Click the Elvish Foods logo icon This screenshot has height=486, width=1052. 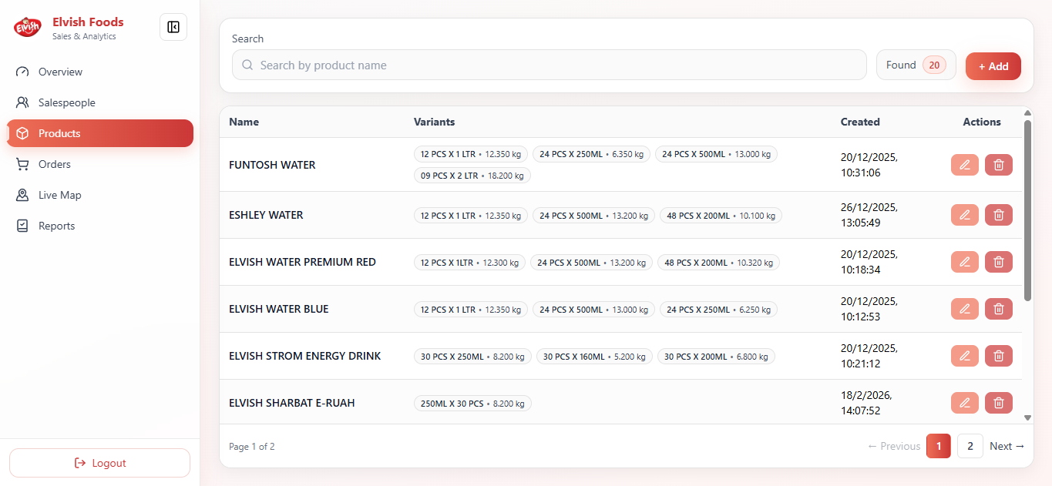[x=26, y=28]
